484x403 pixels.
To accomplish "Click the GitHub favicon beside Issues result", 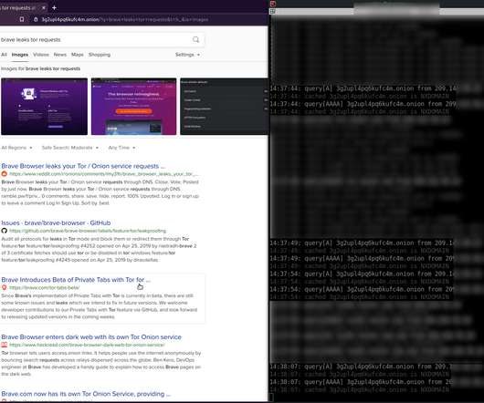I will tap(4, 231).
